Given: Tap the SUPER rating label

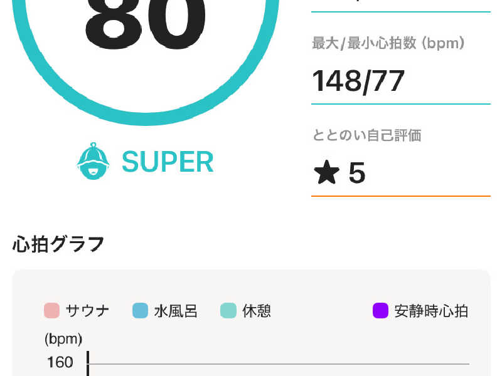Looking at the screenshot, I should click(168, 162).
